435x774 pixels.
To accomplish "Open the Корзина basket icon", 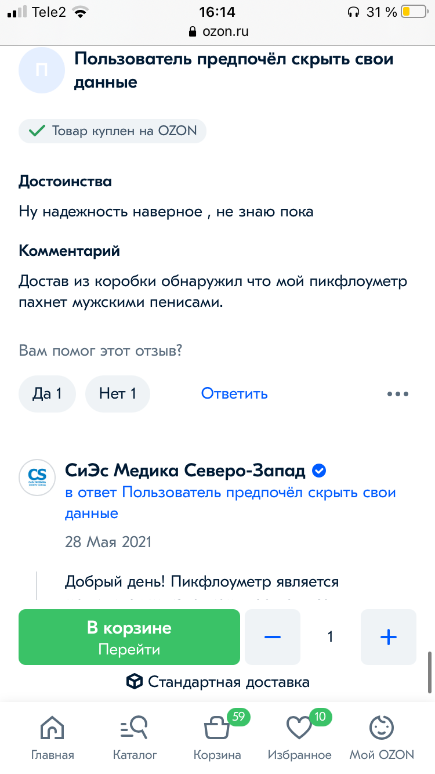I will (217, 728).
